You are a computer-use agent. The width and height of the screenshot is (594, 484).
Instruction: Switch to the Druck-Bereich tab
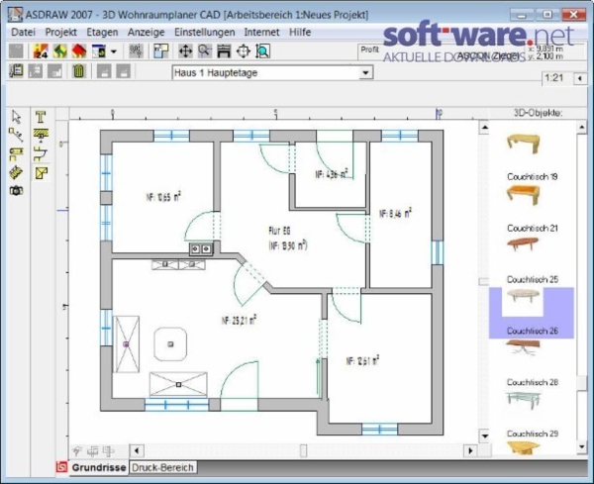[163, 467]
